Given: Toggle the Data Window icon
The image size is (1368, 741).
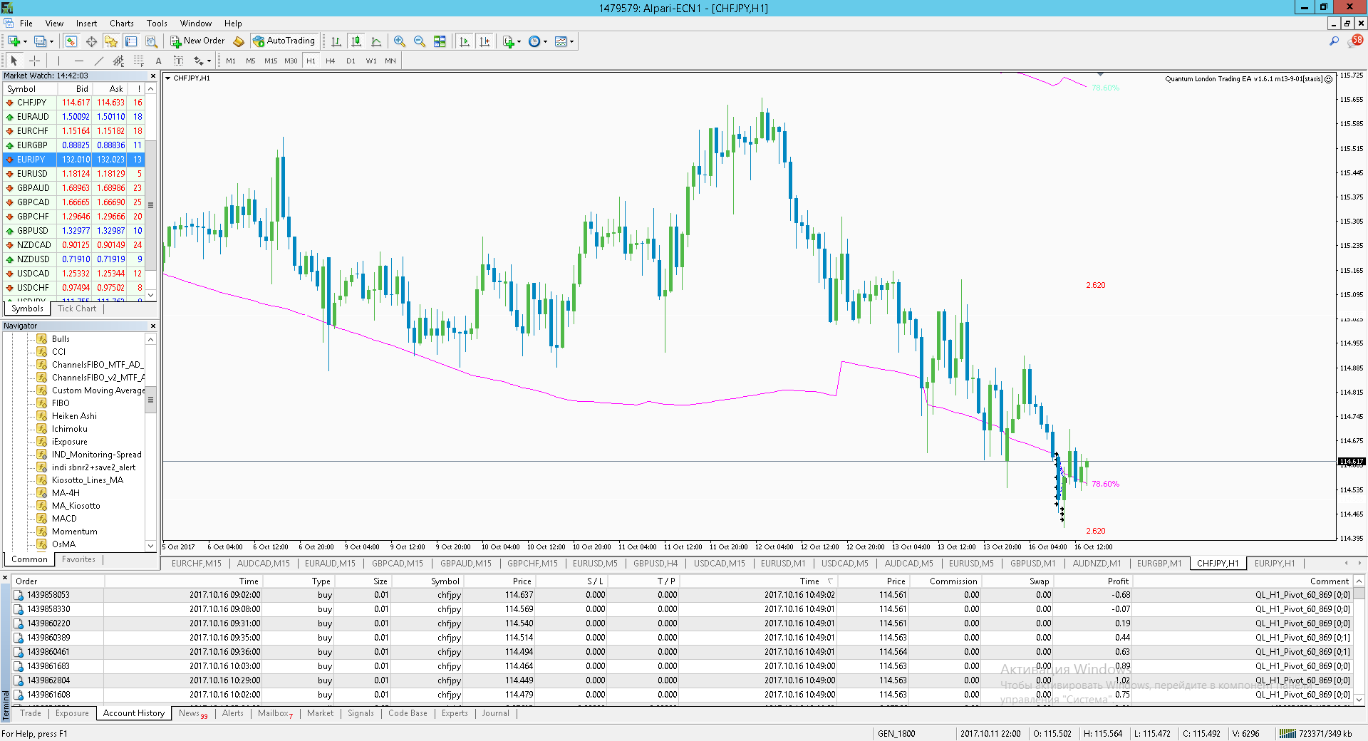Looking at the screenshot, I should [91, 41].
